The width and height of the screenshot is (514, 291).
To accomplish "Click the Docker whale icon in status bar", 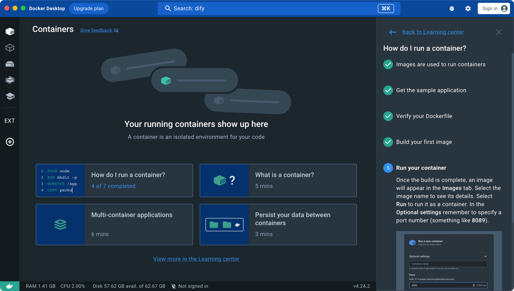I will 10,286.
